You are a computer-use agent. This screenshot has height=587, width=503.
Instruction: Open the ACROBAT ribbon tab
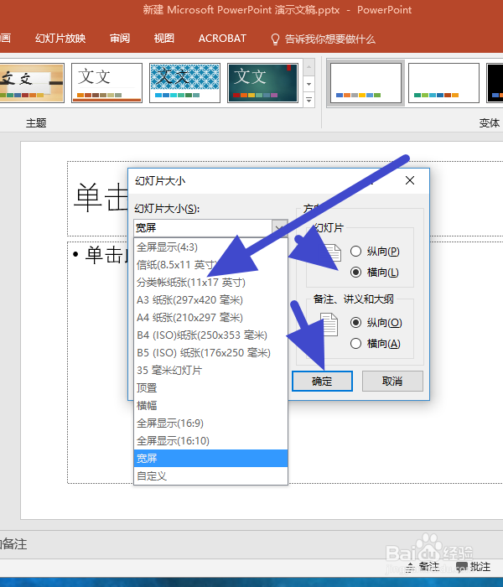[222, 39]
